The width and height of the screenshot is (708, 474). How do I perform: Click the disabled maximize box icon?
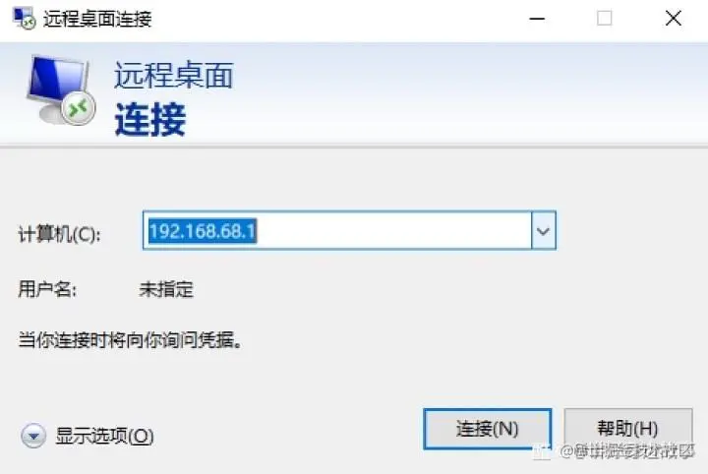click(x=604, y=19)
